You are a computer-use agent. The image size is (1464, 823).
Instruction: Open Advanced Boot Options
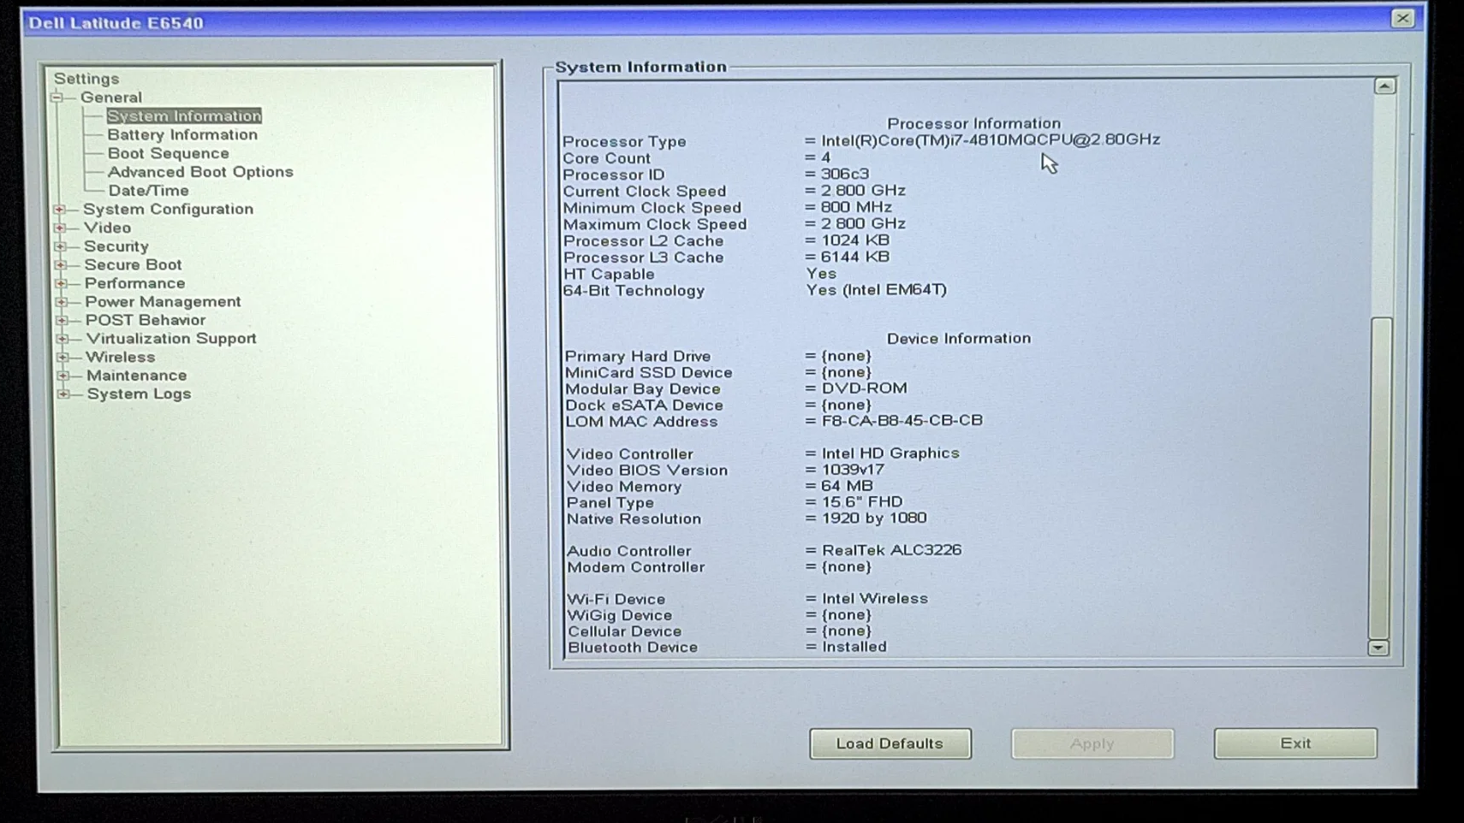[200, 172]
